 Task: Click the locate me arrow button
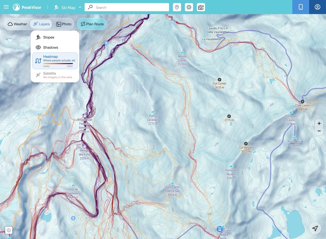[x=315, y=228]
